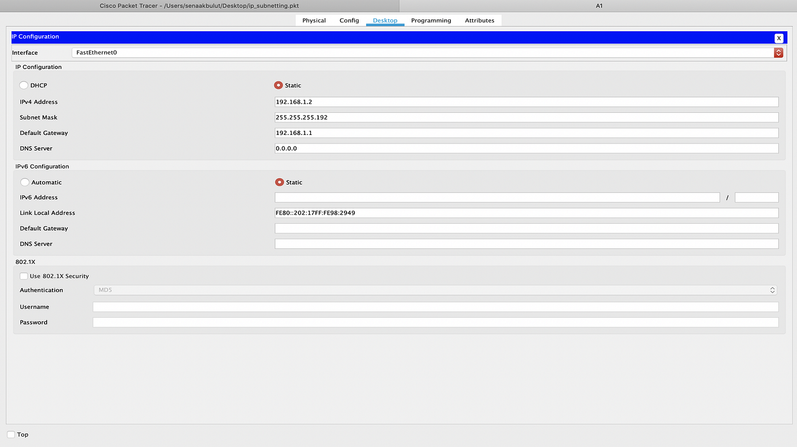Enable Use 802.1X Security checkbox

23,276
